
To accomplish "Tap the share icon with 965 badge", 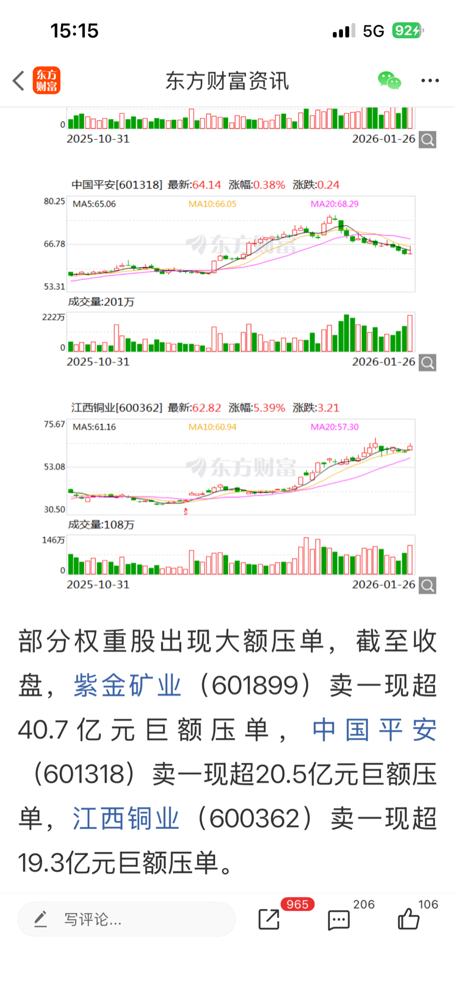I will [270, 919].
